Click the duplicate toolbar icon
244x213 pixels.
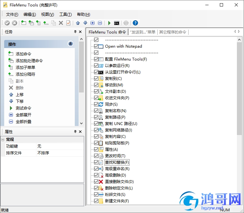[x=54, y=23]
